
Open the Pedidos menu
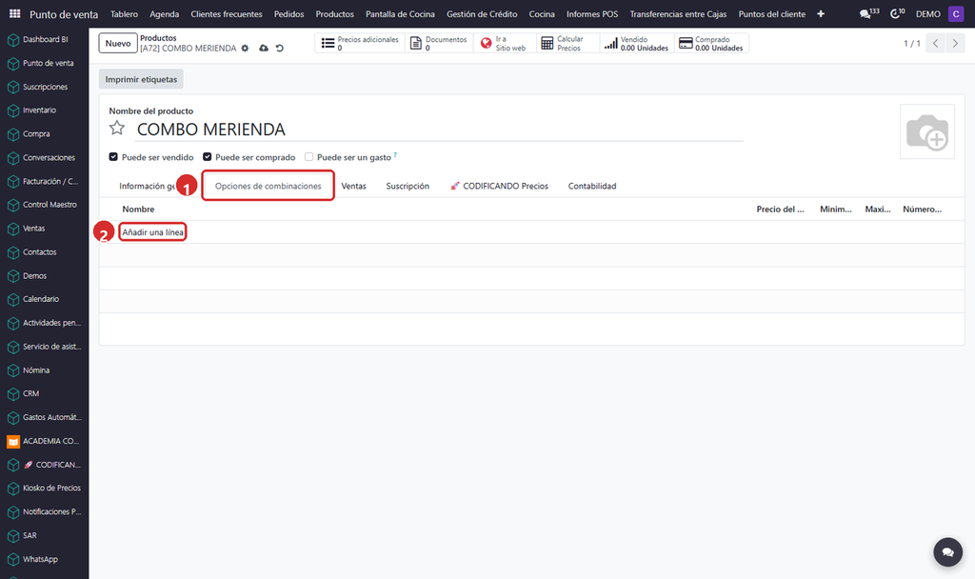click(x=289, y=13)
